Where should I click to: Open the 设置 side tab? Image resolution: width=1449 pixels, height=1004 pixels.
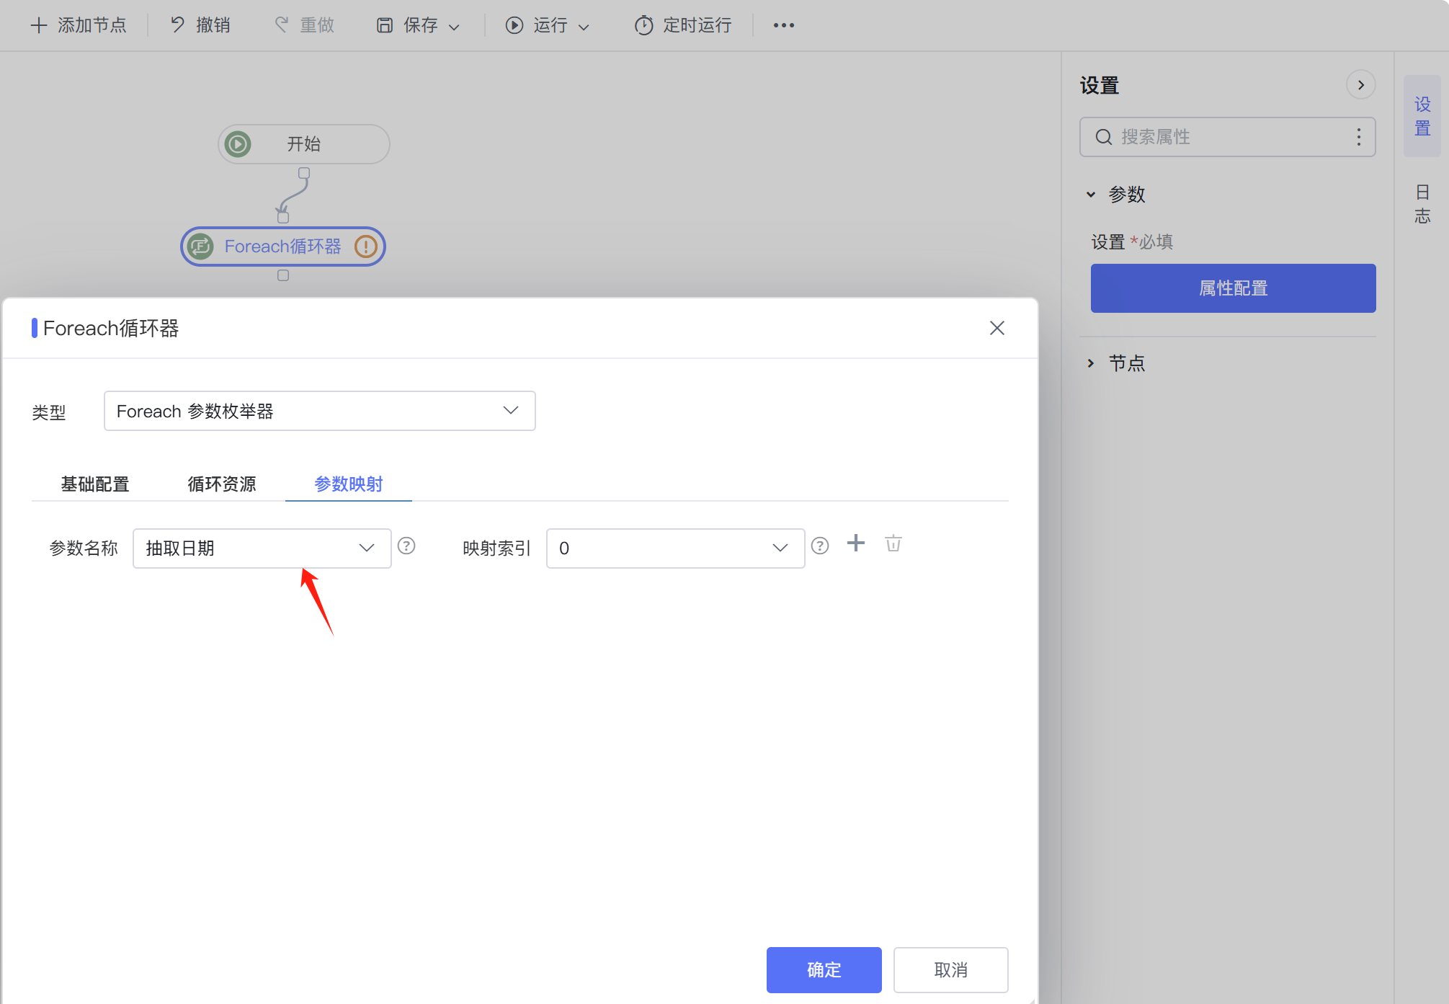[1422, 116]
